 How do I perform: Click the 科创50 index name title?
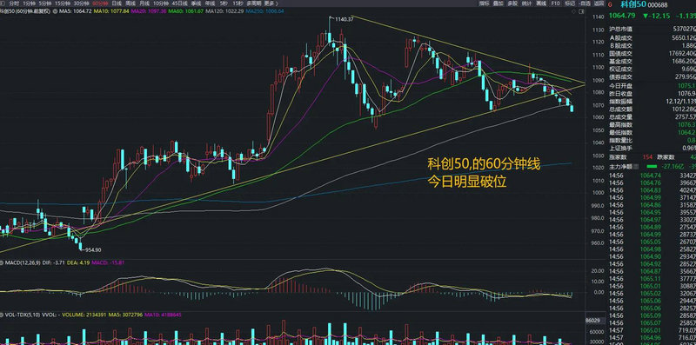633,4
